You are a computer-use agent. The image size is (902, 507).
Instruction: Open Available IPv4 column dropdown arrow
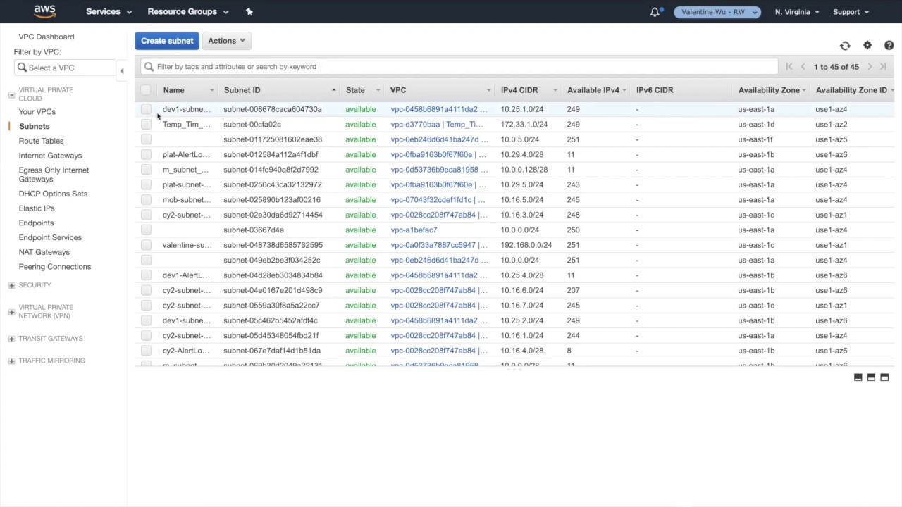(x=624, y=90)
